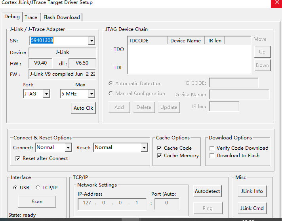Click the Move Up button

[x=263, y=52]
